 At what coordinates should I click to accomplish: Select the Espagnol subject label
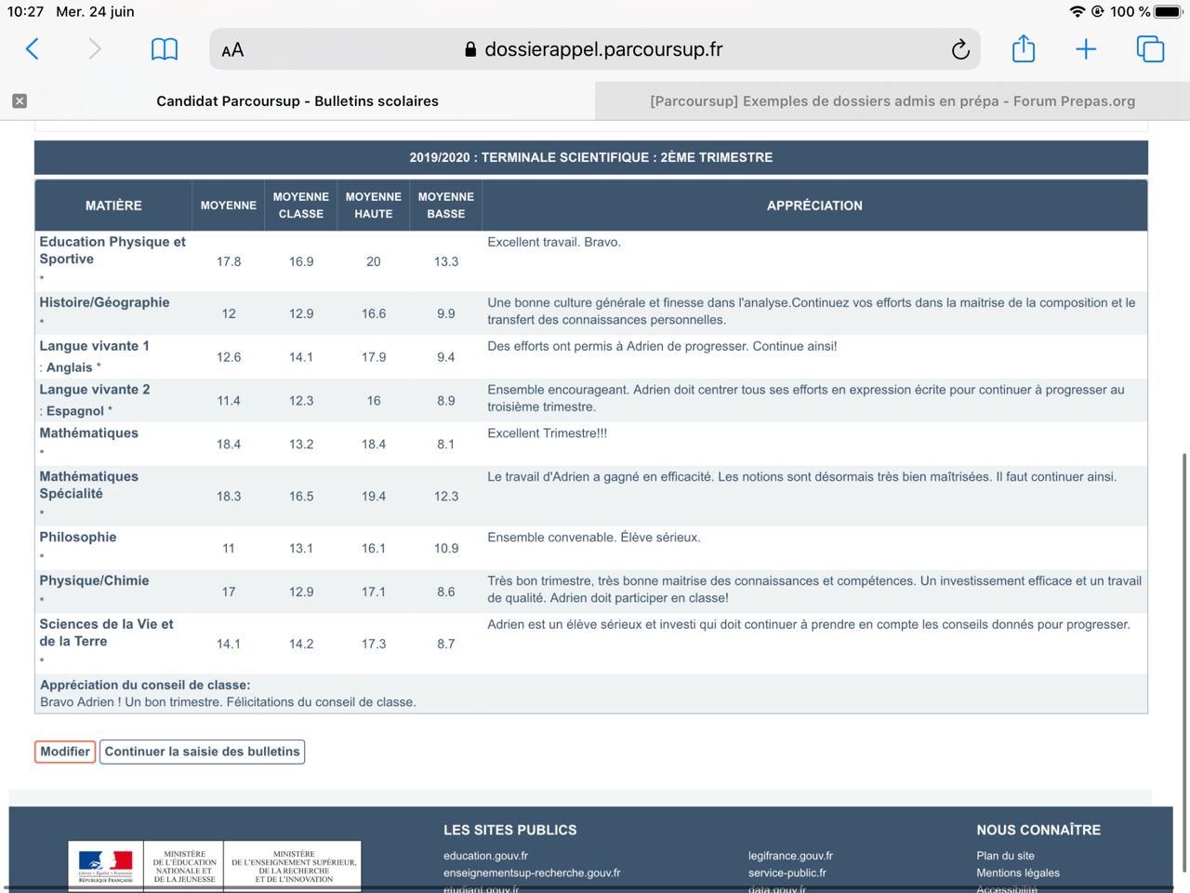(x=75, y=411)
